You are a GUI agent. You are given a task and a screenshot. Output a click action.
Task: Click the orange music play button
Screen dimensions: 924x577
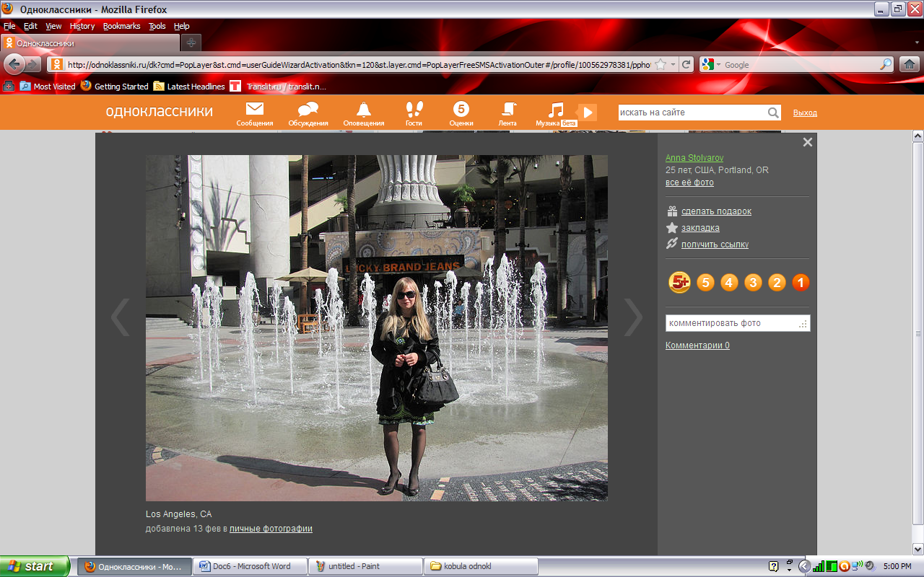(588, 113)
